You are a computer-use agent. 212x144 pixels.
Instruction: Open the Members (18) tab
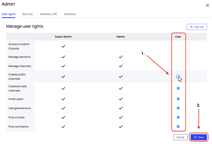pyautogui.click(x=48, y=14)
